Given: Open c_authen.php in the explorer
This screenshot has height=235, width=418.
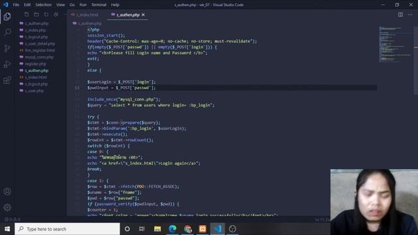Looking at the screenshot, I should click(x=37, y=23).
